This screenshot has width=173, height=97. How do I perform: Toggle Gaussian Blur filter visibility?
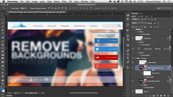[144, 77]
